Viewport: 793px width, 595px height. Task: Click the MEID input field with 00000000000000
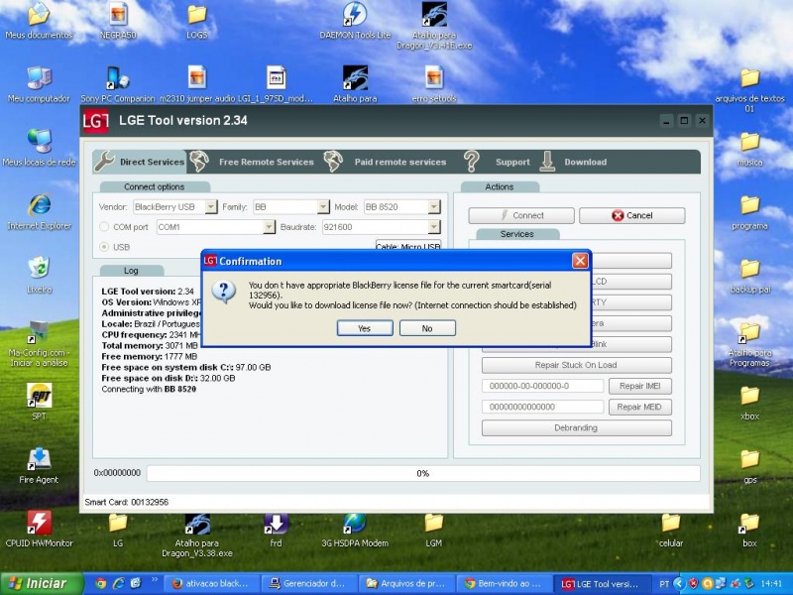[x=542, y=407]
